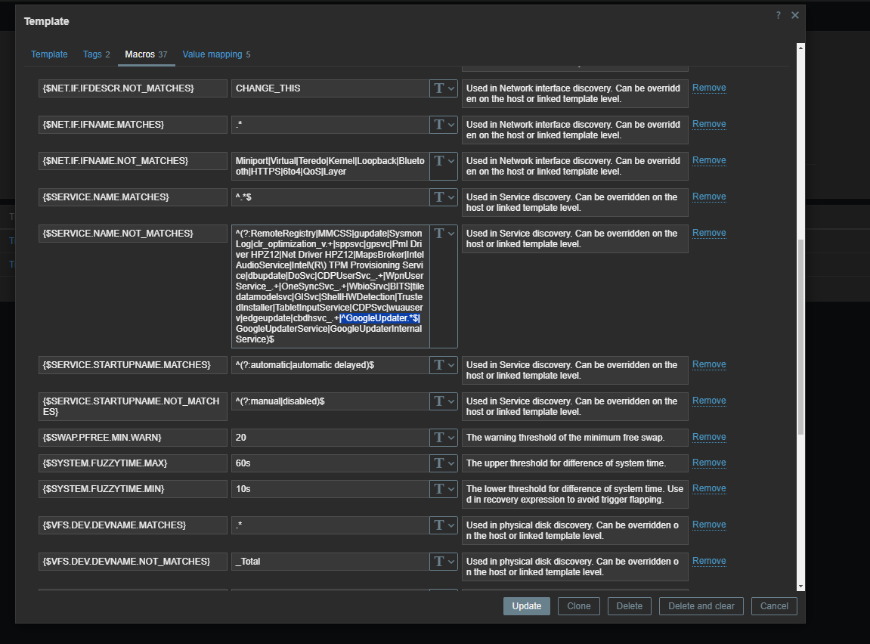The height and width of the screenshot is (644, 870).
Task: Expand text type selector for {$SWAP.PFREE.MIN.WARN}
Action: click(444, 438)
